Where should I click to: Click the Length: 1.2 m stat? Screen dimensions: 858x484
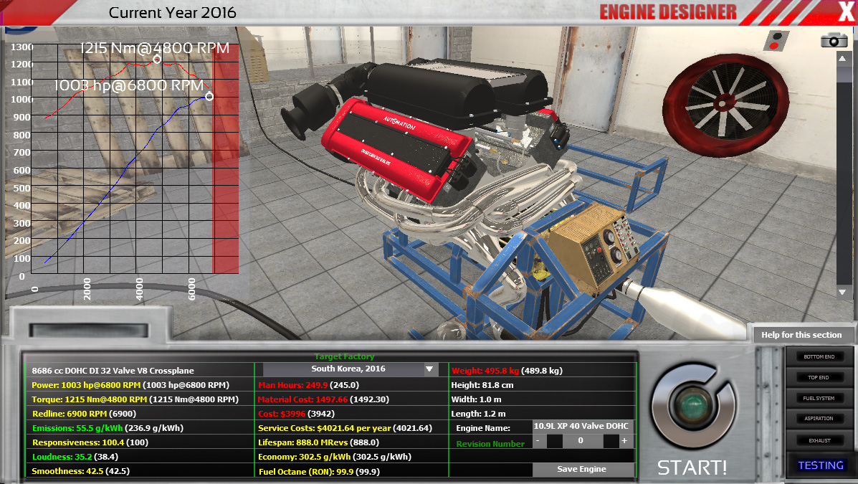coord(478,413)
